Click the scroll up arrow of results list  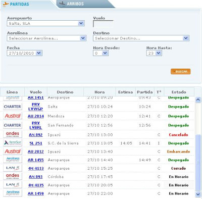click(x=198, y=100)
